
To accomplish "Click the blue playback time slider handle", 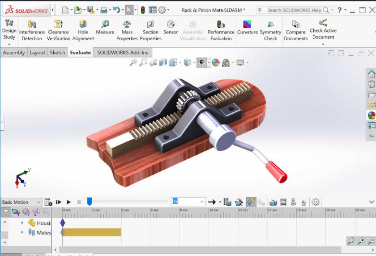I will click(89, 202).
